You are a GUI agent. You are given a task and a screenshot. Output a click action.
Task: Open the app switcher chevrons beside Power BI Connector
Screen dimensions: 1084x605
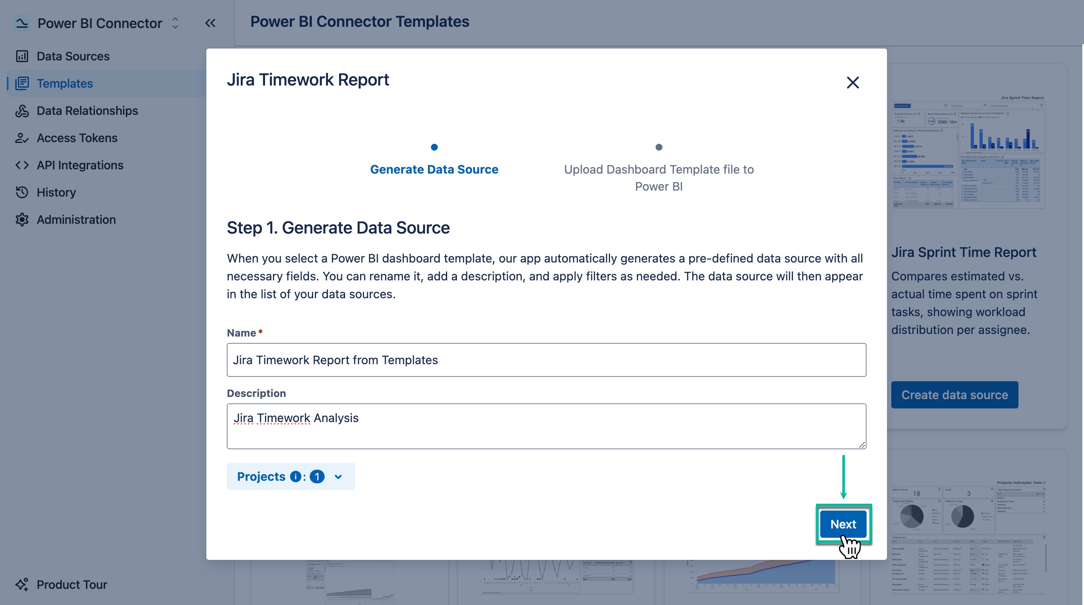(x=174, y=23)
